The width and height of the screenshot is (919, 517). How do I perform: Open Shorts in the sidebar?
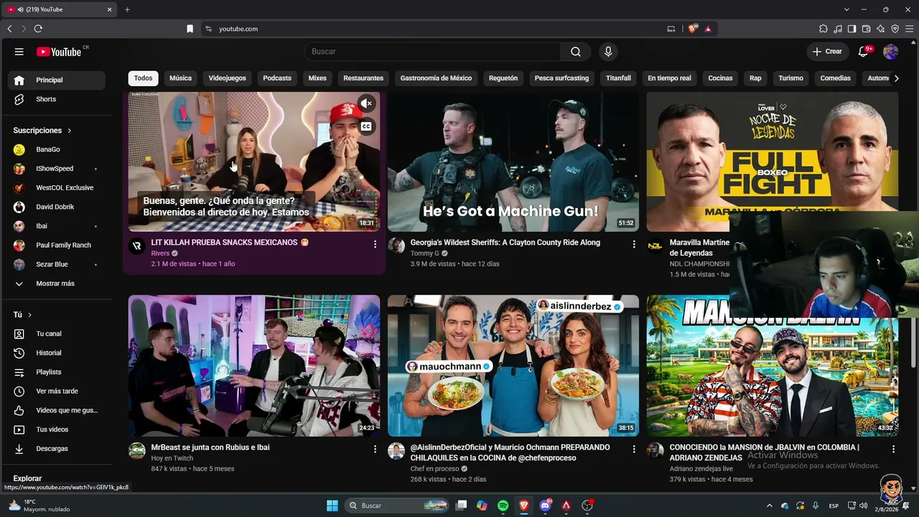(x=56, y=99)
